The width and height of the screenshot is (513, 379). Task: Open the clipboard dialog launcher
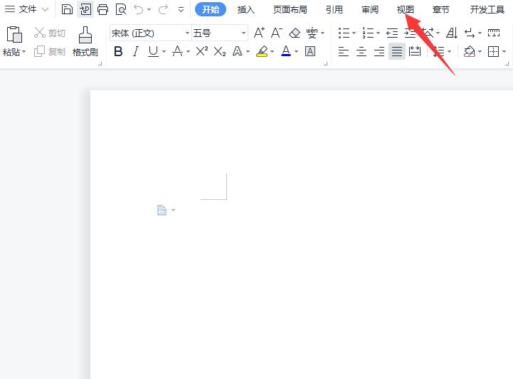(x=100, y=63)
